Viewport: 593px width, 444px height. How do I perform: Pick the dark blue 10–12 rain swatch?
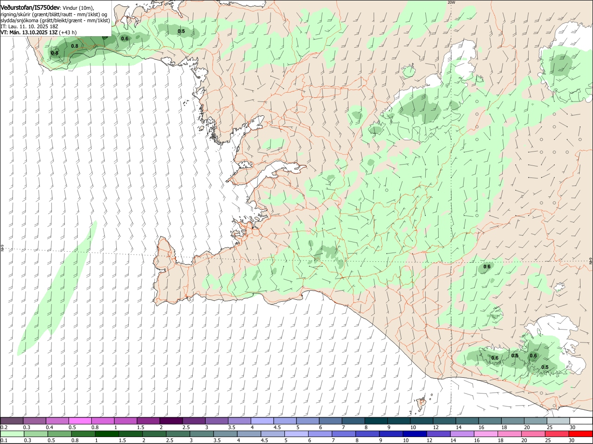point(415,434)
